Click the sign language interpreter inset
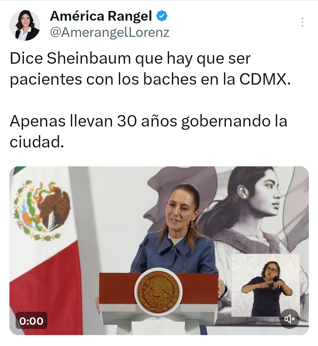The width and height of the screenshot is (318, 346). tap(266, 285)
